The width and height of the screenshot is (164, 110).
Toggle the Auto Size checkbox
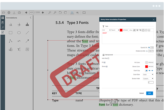(x=108, y=58)
